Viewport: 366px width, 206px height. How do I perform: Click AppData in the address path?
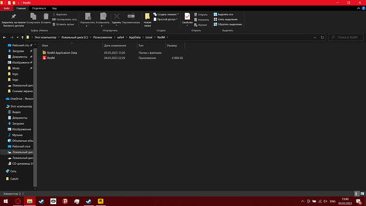(135, 37)
